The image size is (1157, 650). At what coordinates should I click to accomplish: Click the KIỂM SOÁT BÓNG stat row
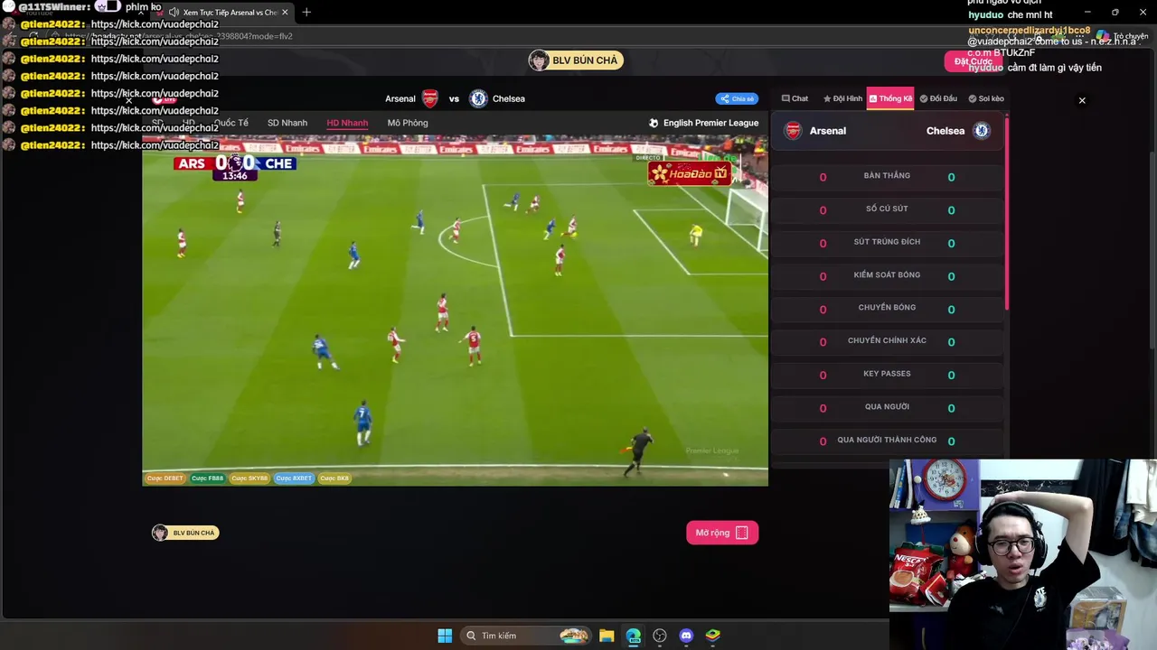coord(887,276)
